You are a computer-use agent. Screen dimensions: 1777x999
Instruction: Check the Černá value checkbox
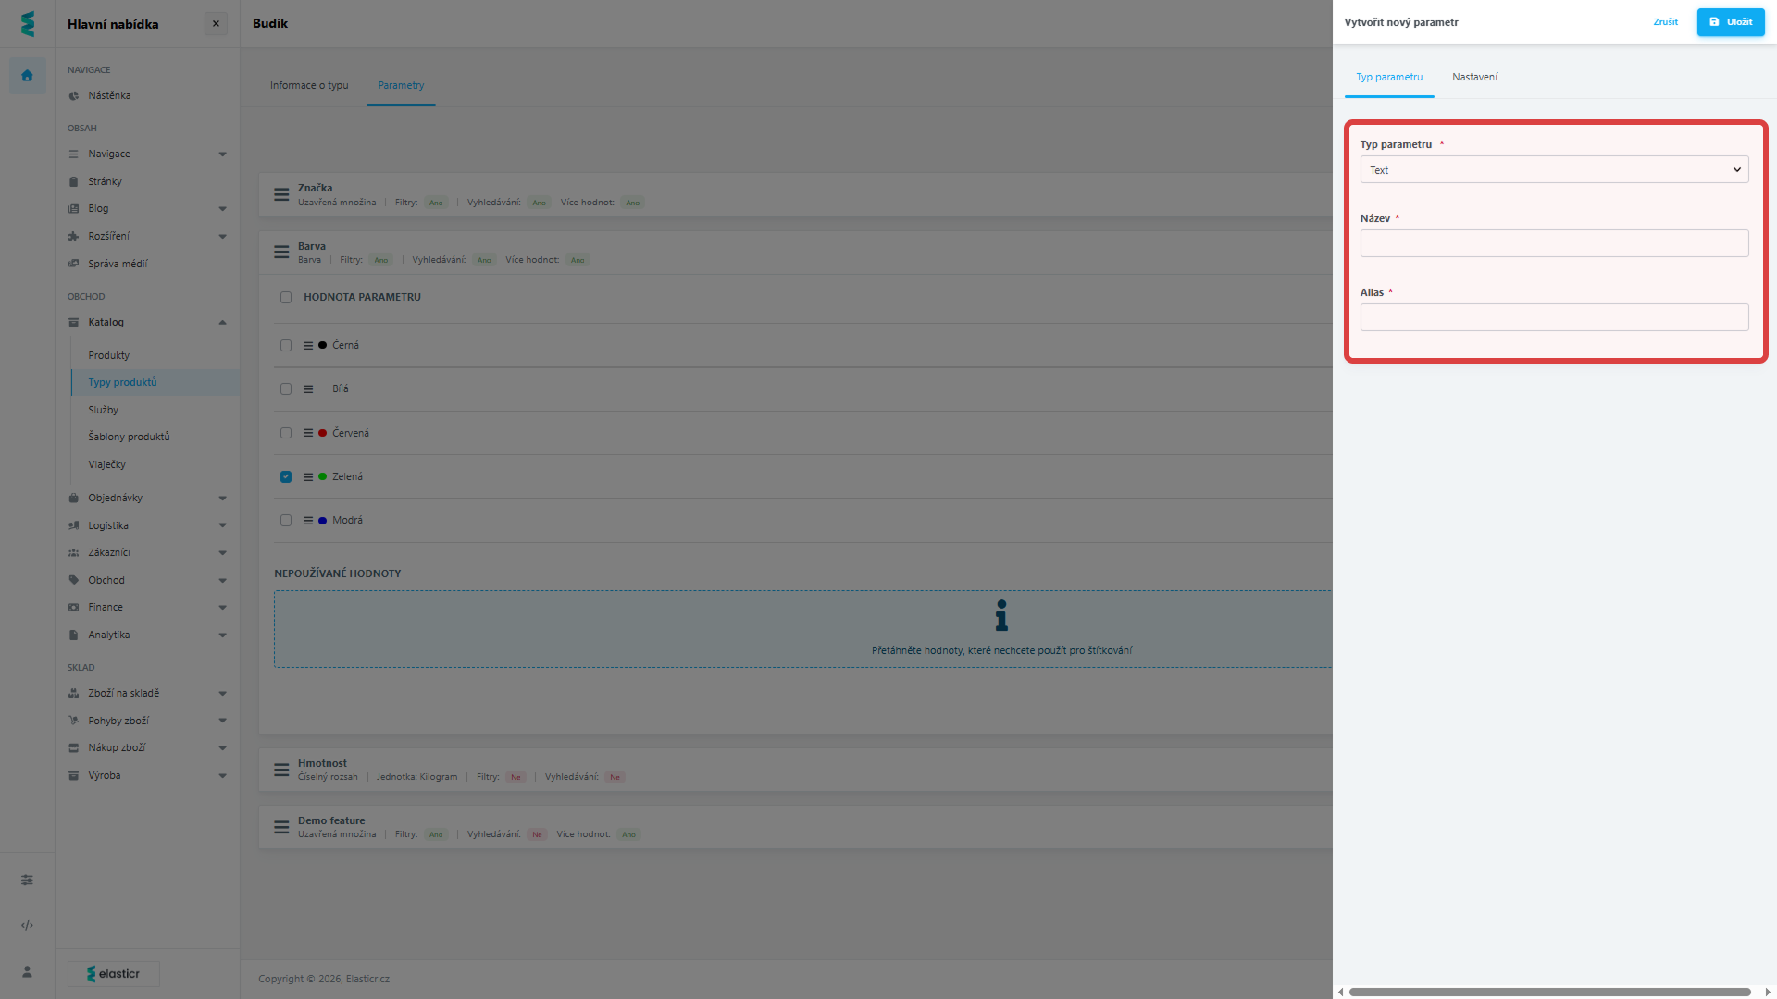286,345
